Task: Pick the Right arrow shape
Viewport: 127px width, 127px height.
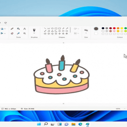Action: coord(45,34)
